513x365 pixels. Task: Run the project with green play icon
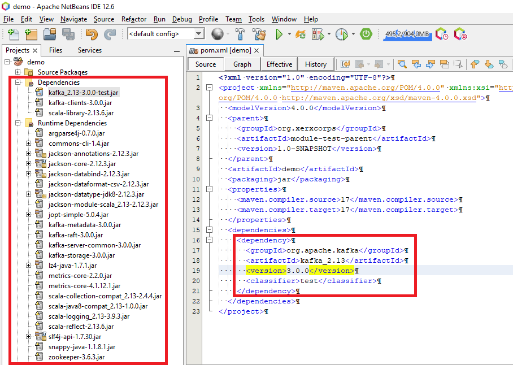tap(279, 34)
